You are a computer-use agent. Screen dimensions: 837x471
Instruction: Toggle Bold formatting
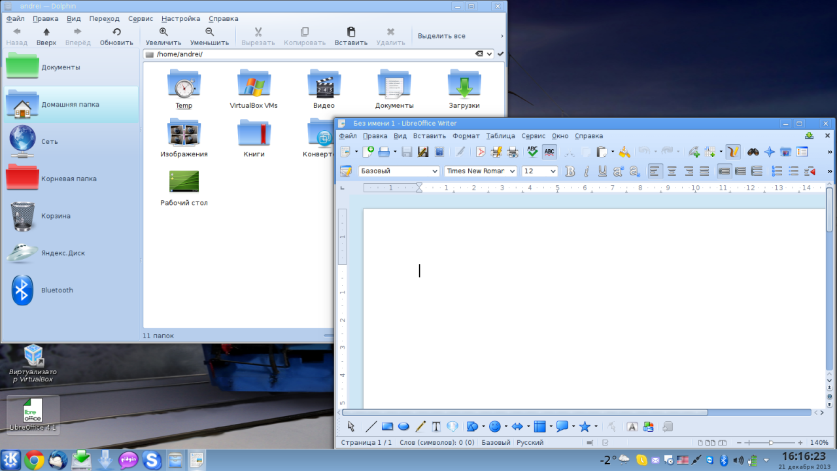click(570, 171)
